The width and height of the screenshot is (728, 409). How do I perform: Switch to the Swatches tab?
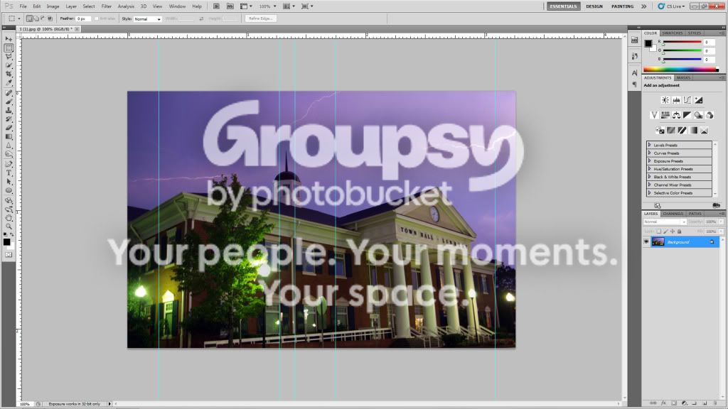[x=673, y=33]
